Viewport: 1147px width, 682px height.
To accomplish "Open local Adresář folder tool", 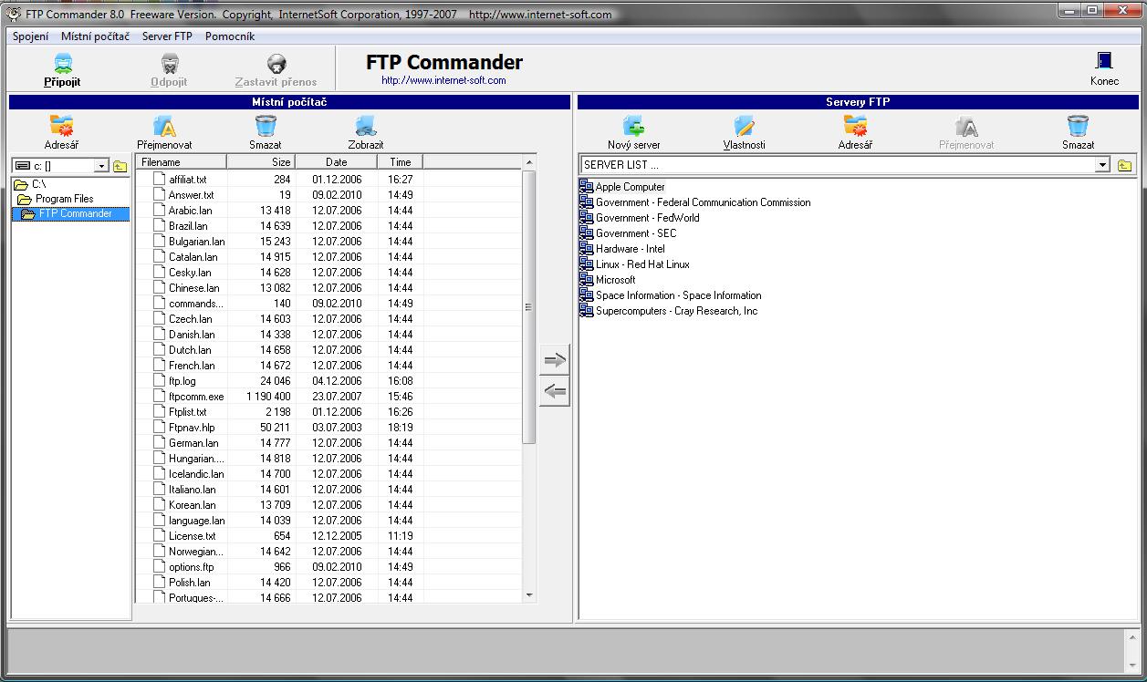I will click(x=61, y=126).
